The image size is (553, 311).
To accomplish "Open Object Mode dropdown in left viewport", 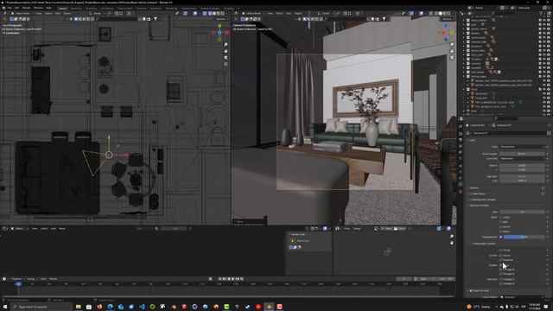I will tap(22, 14).
